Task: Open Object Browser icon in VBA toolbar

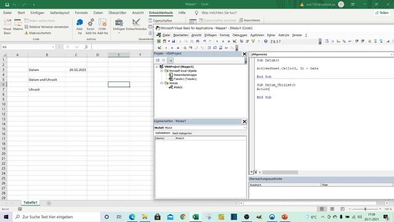Action: 253,41
